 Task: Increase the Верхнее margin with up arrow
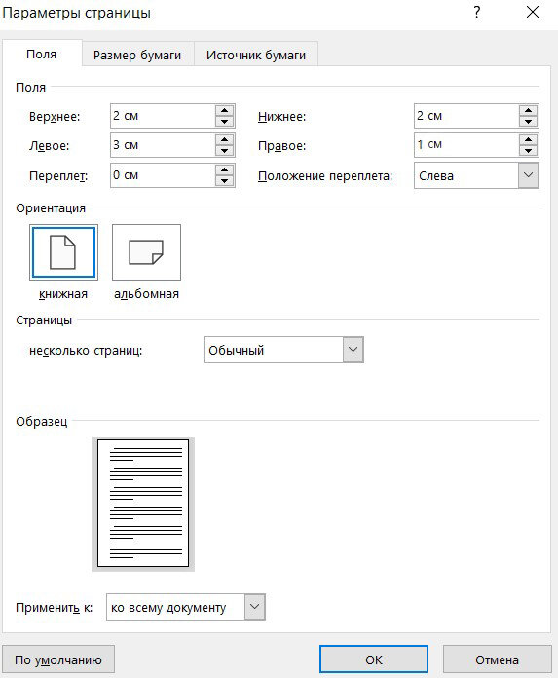pyautogui.click(x=224, y=110)
